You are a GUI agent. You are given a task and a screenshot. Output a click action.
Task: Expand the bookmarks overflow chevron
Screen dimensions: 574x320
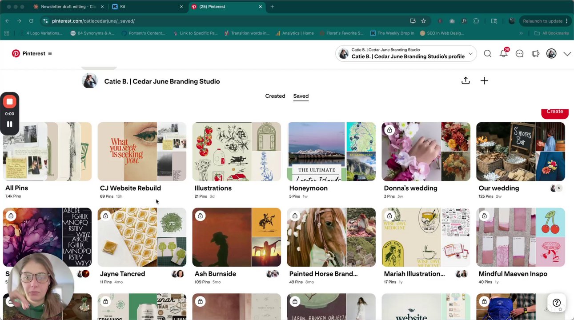[x=521, y=33]
